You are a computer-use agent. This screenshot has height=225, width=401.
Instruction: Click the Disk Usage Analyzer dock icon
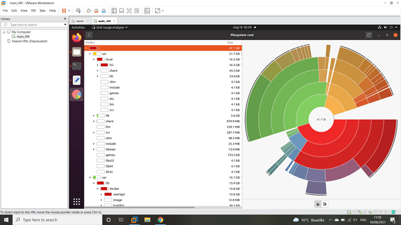[x=77, y=95]
